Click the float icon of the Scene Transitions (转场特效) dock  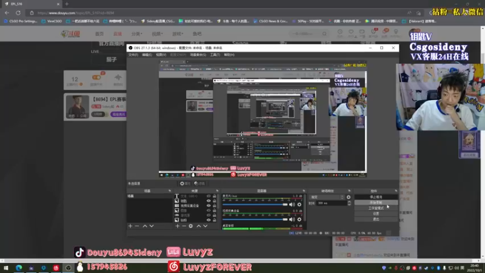click(349, 191)
